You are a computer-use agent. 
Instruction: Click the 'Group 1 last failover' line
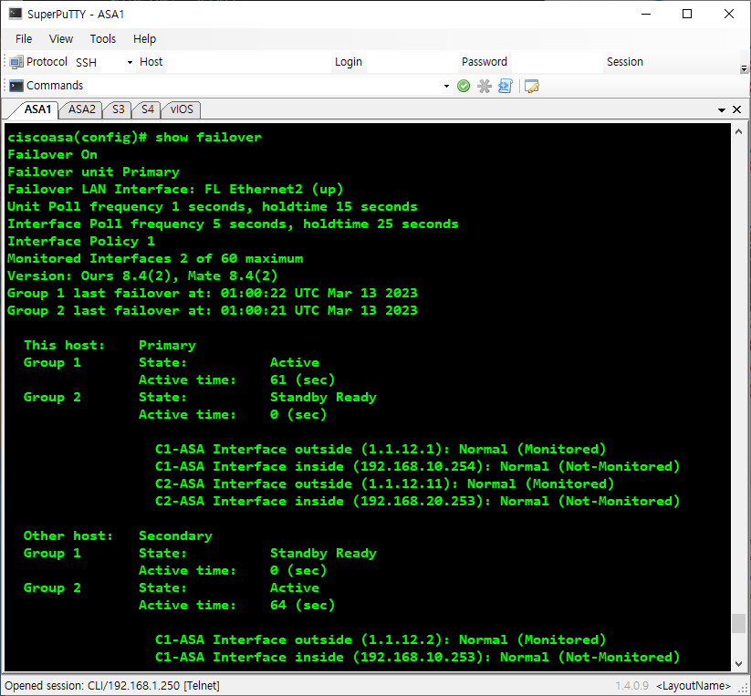tap(213, 293)
